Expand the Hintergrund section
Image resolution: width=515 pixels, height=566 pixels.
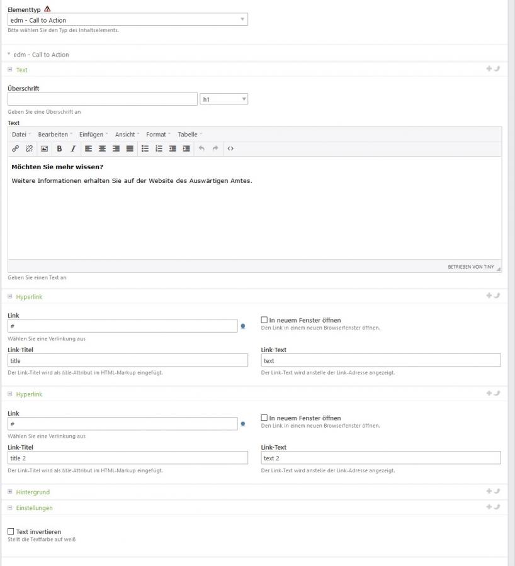tap(33, 492)
